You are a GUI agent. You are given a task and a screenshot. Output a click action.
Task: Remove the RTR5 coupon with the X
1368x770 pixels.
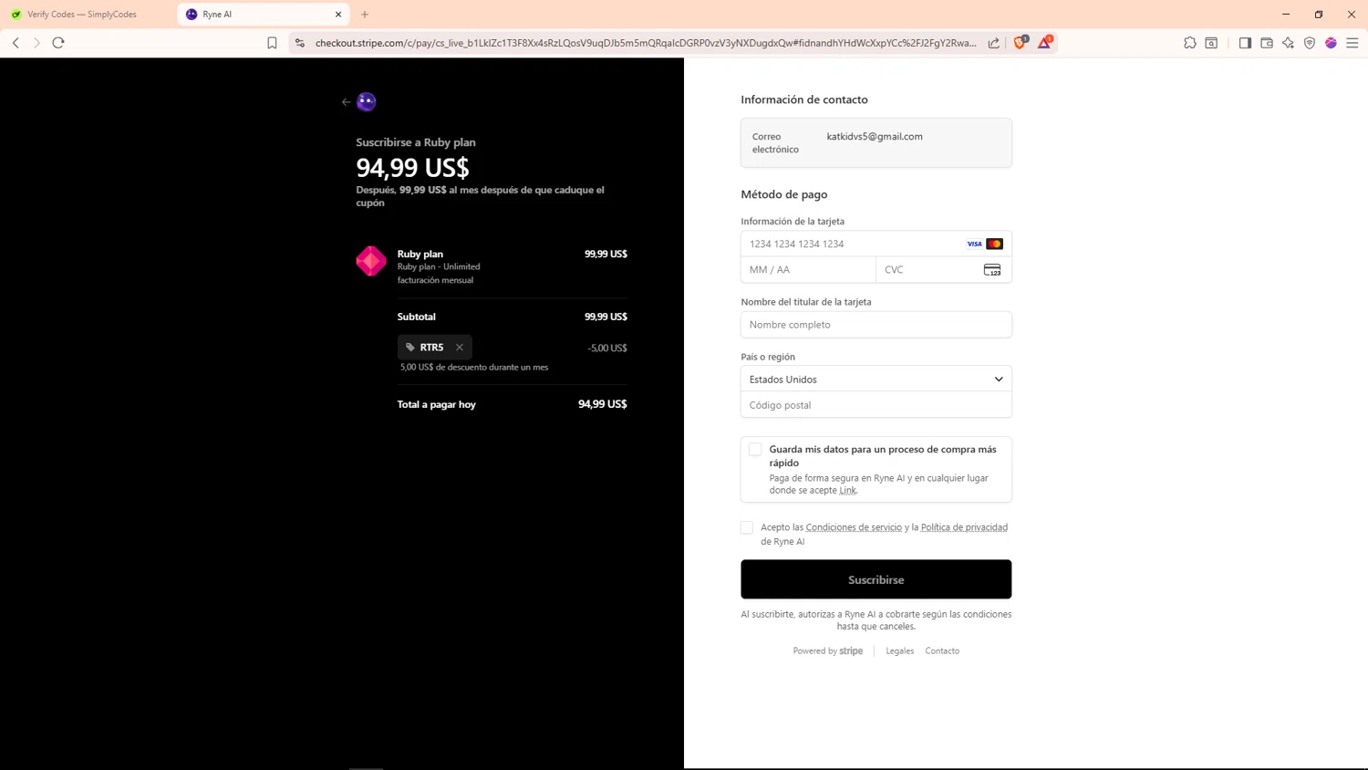pyautogui.click(x=460, y=348)
